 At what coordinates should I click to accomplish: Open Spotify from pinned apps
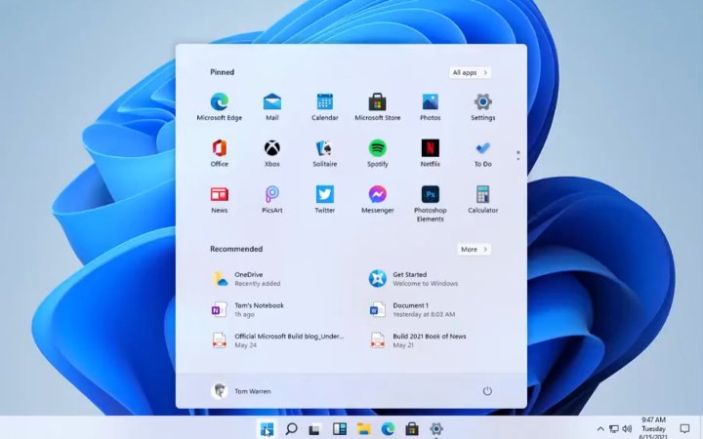378,153
